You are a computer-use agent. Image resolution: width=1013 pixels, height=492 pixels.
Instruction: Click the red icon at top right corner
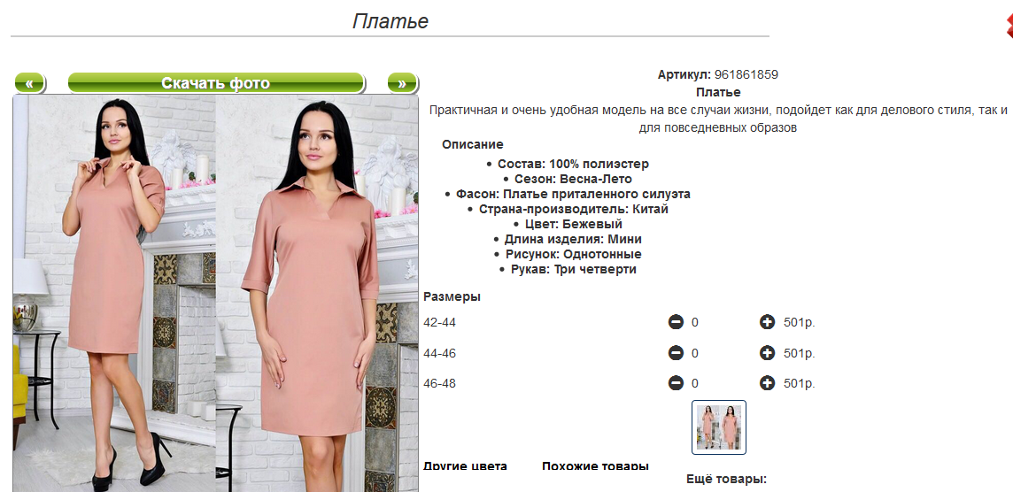click(1009, 26)
